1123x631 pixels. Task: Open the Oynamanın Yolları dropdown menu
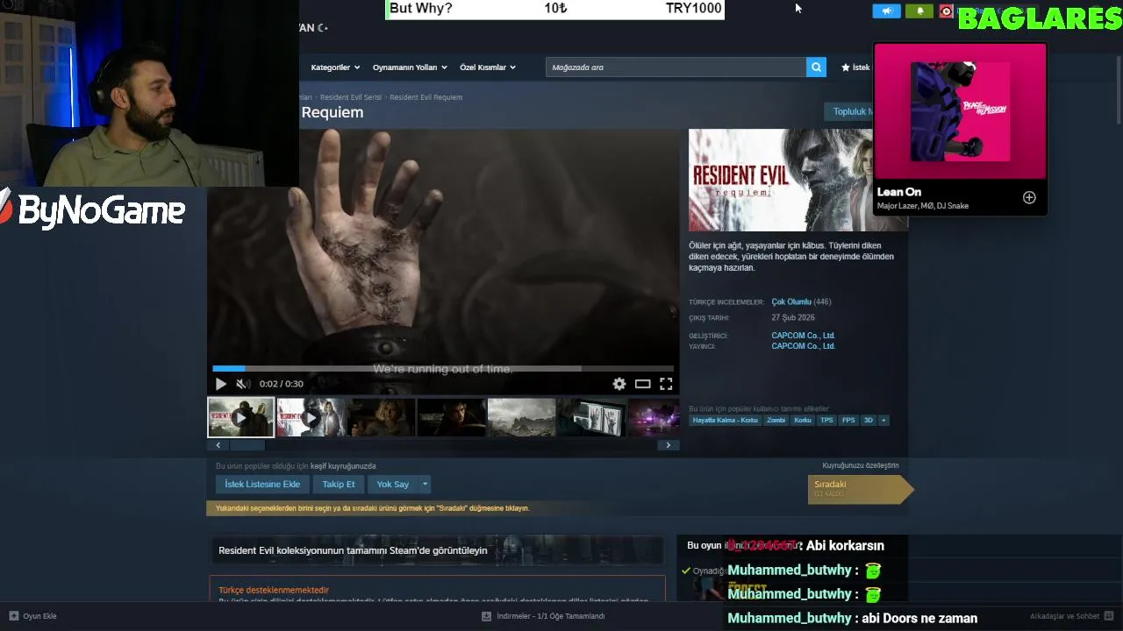(x=410, y=67)
